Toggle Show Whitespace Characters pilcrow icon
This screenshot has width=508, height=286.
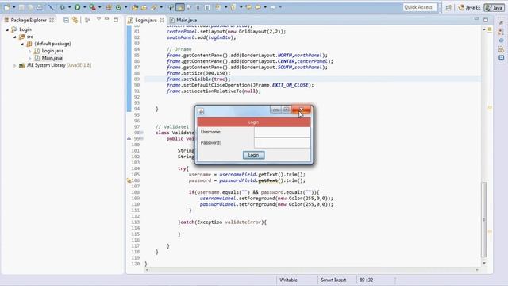[207, 7]
